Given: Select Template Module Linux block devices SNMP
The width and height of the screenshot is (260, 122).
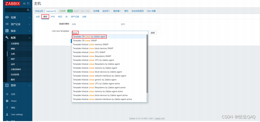Looking at the screenshot, I should [x=109, y=48].
